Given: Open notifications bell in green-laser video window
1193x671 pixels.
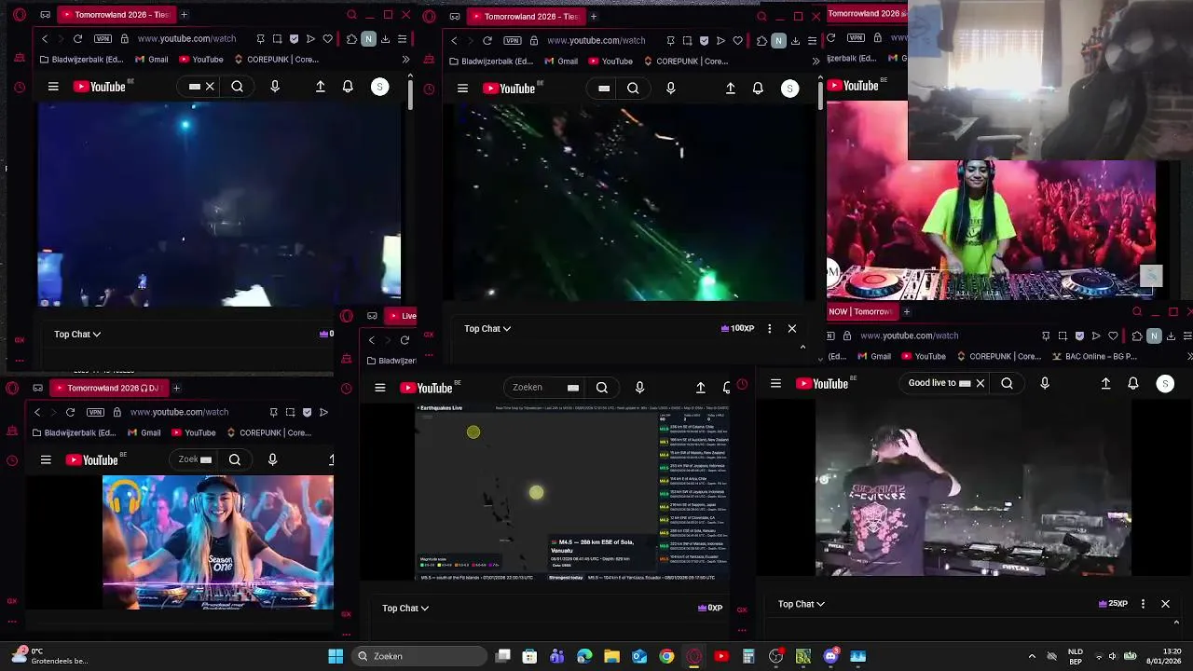Looking at the screenshot, I should [758, 89].
